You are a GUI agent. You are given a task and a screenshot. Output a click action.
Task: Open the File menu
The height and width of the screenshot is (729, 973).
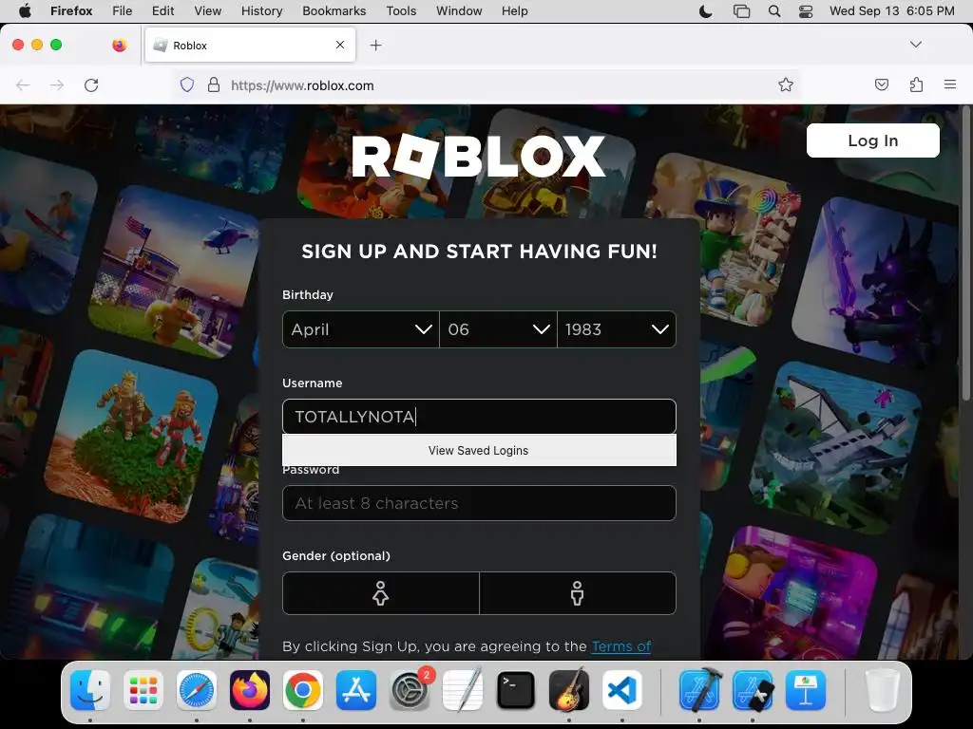point(123,10)
